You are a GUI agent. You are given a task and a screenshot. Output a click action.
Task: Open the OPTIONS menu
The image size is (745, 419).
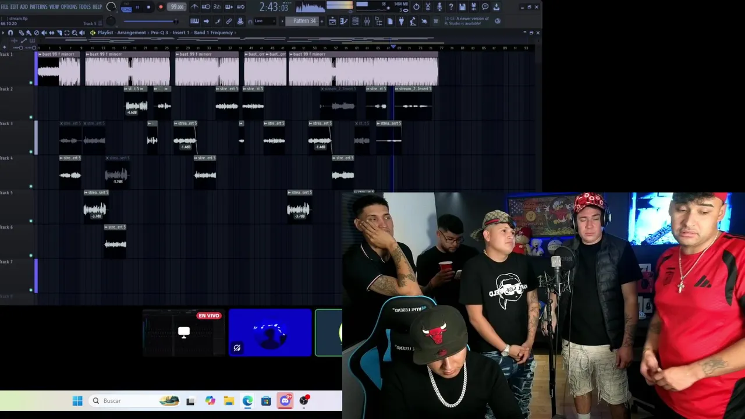click(69, 7)
